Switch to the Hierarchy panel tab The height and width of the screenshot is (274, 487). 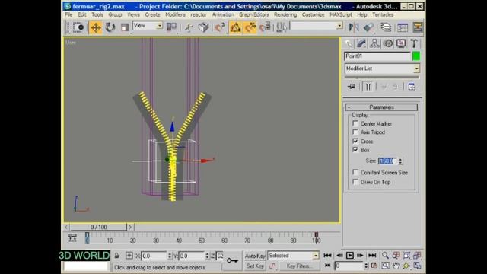[x=374, y=43]
